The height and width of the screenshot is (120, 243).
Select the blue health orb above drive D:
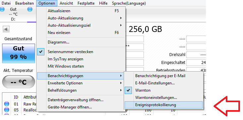coord(2,9)
